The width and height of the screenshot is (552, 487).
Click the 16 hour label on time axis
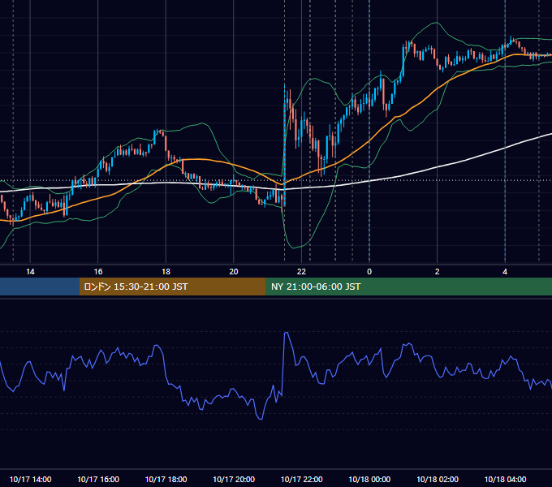click(98, 272)
